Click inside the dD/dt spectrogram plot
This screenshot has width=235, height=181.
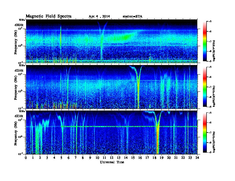coord(112,87)
